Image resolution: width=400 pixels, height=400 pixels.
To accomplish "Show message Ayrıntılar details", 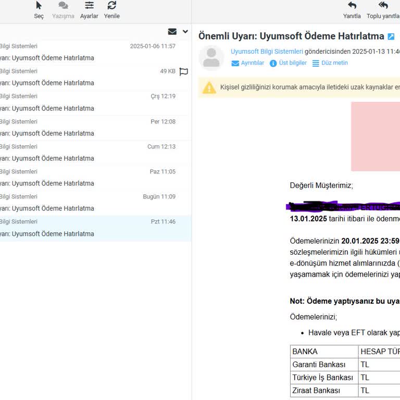I will pyautogui.click(x=248, y=63).
